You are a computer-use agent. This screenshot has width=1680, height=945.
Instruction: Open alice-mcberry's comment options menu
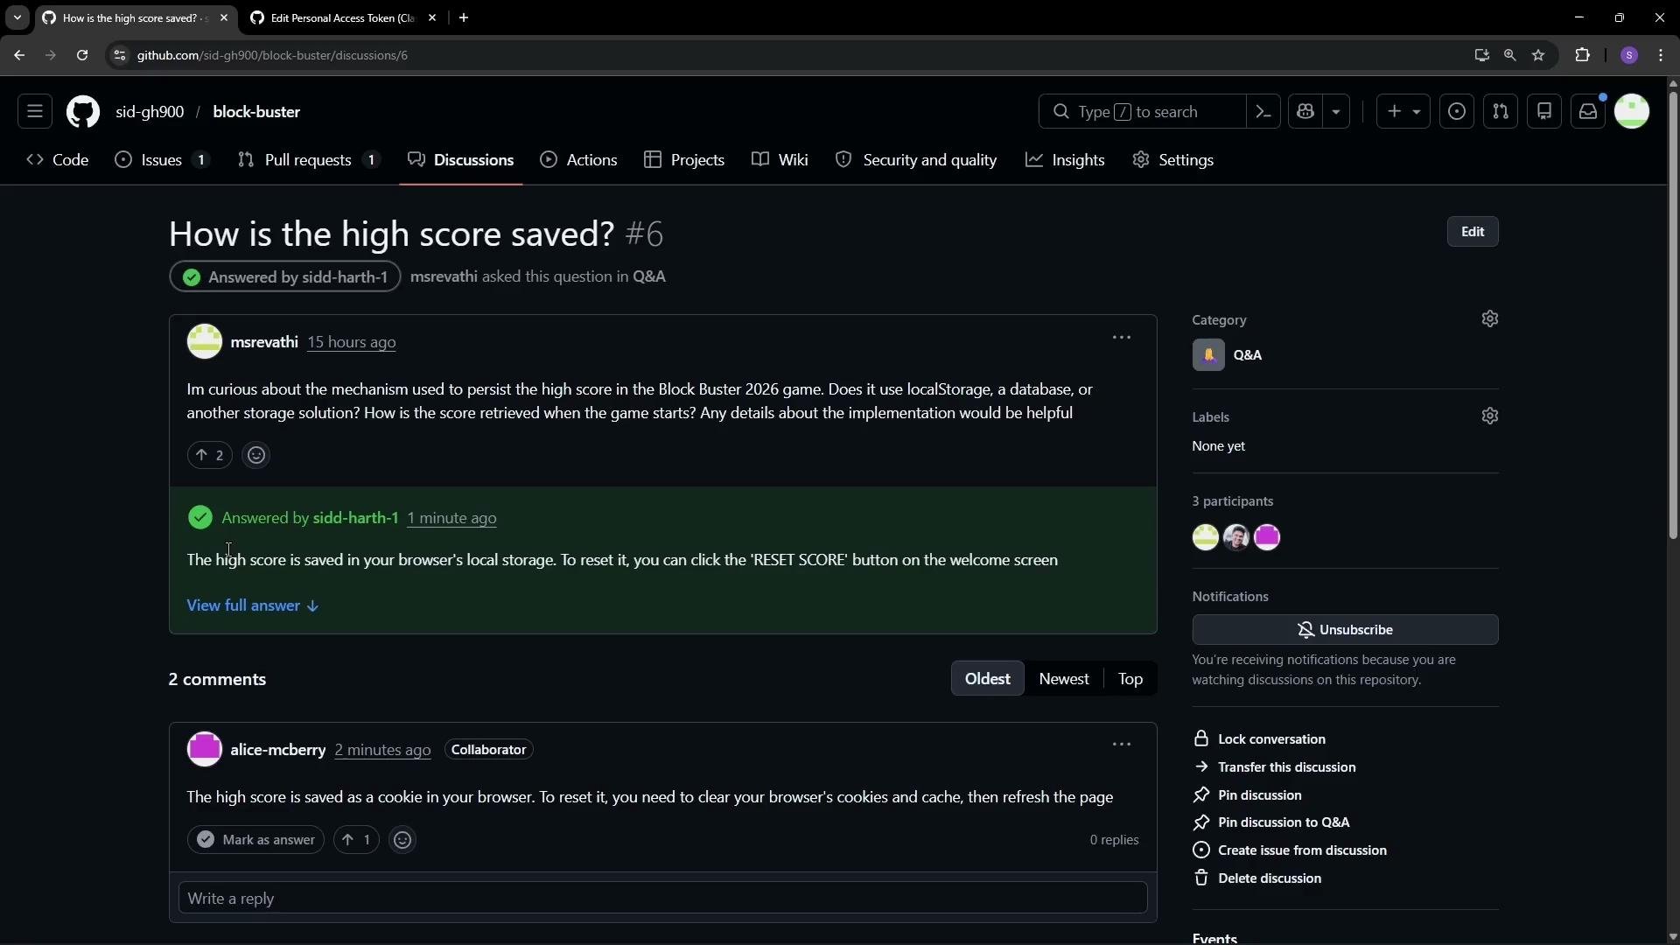click(1122, 745)
